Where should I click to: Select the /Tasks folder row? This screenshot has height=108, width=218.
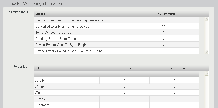[x=40, y=93]
